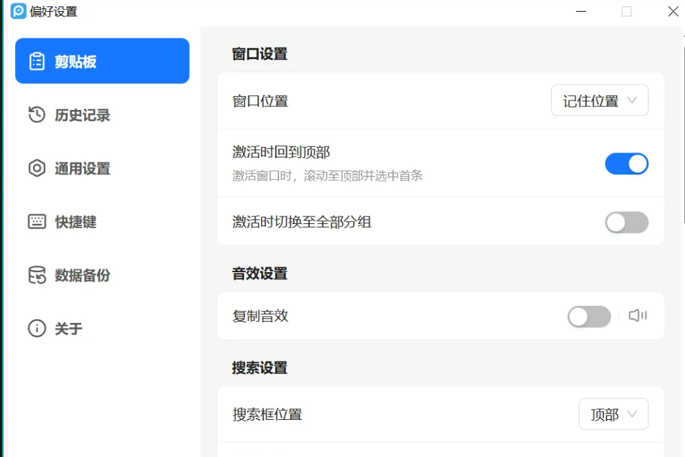Open the 历史记录 settings tab
Image resolution: width=685 pixels, height=457 pixels.
pos(102,115)
